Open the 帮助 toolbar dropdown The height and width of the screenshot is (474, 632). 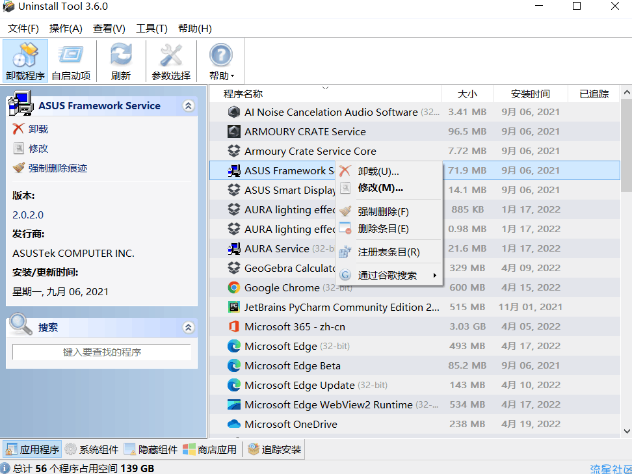click(x=221, y=61)
